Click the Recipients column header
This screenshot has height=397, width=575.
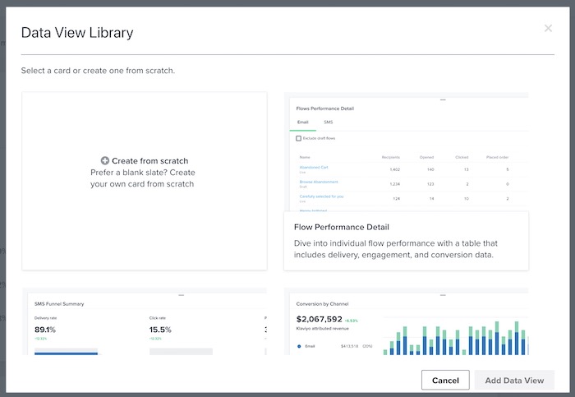pos(390,156)
